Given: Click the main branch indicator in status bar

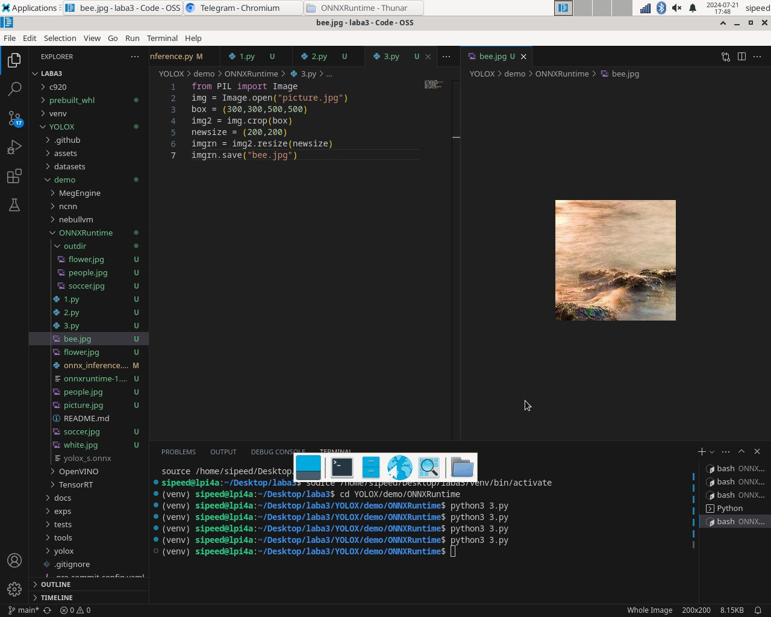Looking at the screenshot, I should (x=24, y=610).
